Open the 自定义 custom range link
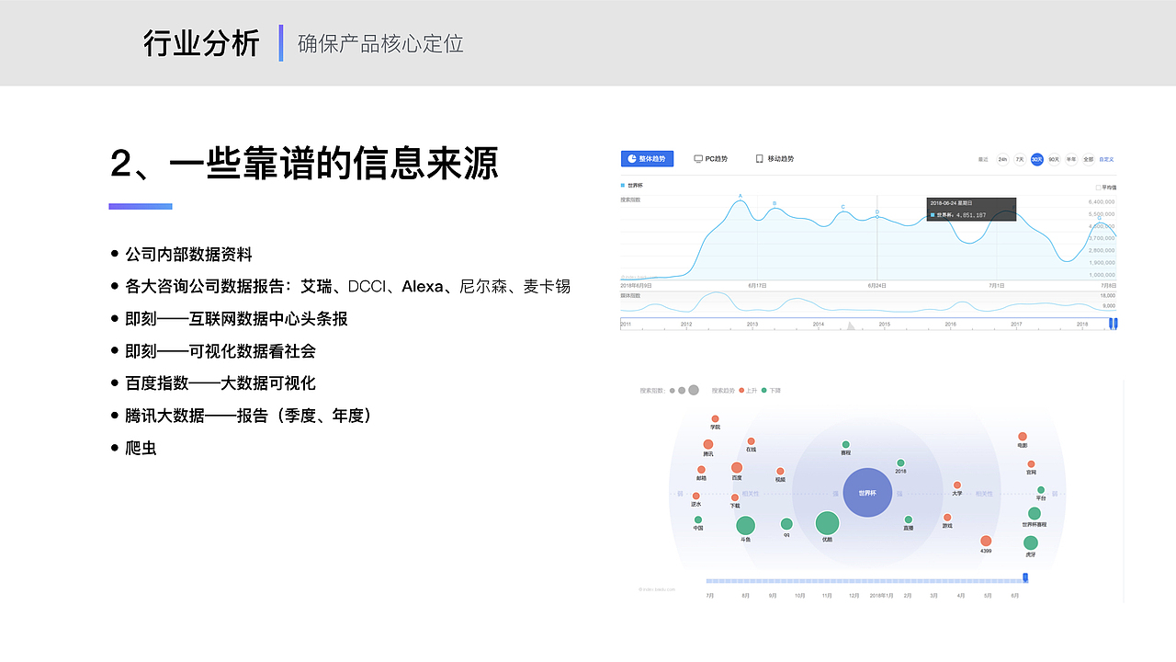The width and height of the screenshot is (1176, 662). click(1107, 159)
